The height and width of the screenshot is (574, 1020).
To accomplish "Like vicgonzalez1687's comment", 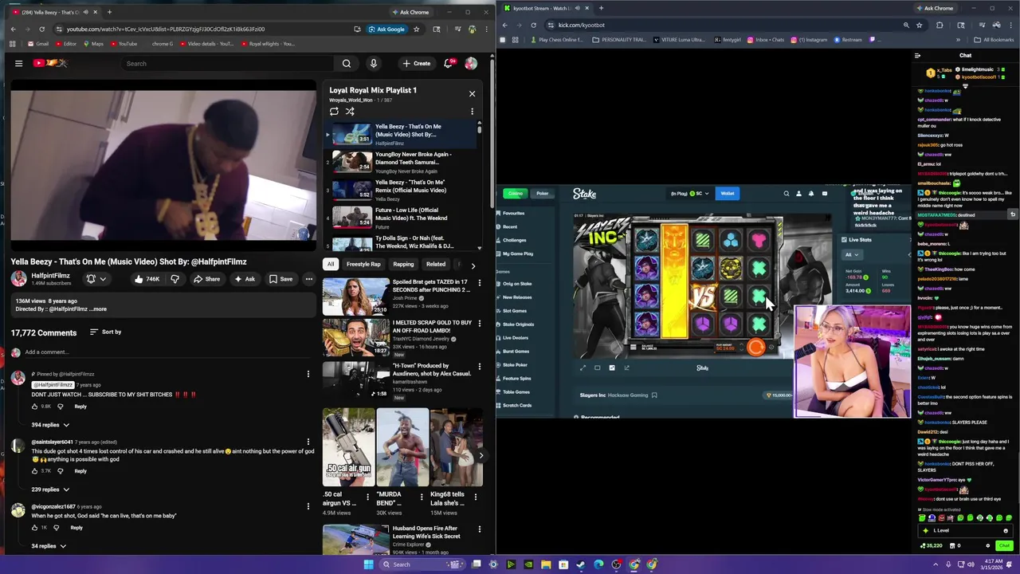I will click(x=34, y=528).
